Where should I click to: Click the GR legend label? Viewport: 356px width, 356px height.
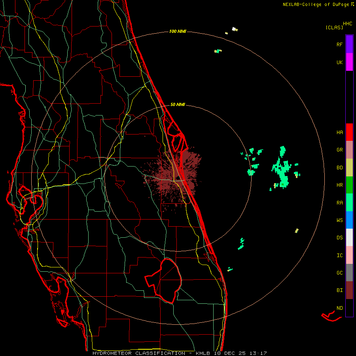tap(340, 150)
